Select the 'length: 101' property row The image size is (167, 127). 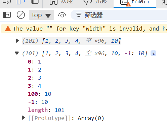click(x=46, y=110)
